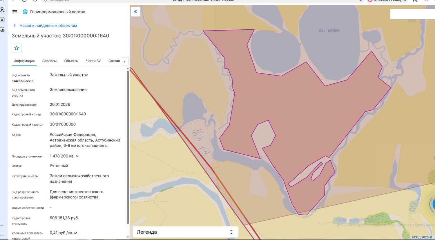Select the Информация tab
This screenshot has width=435, height=240.
24,61
